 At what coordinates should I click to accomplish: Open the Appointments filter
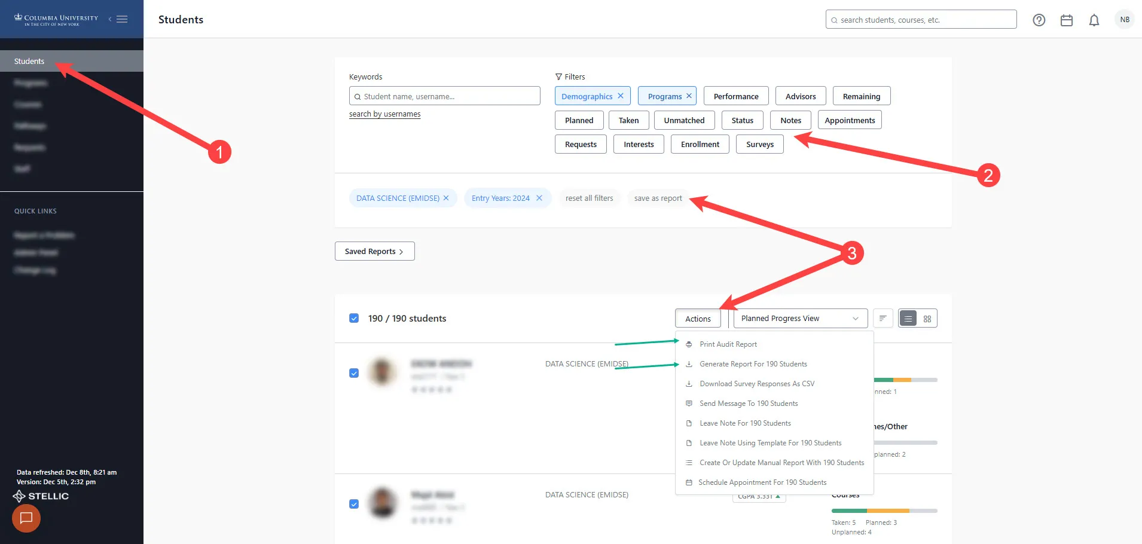click(x=850, y=120)
